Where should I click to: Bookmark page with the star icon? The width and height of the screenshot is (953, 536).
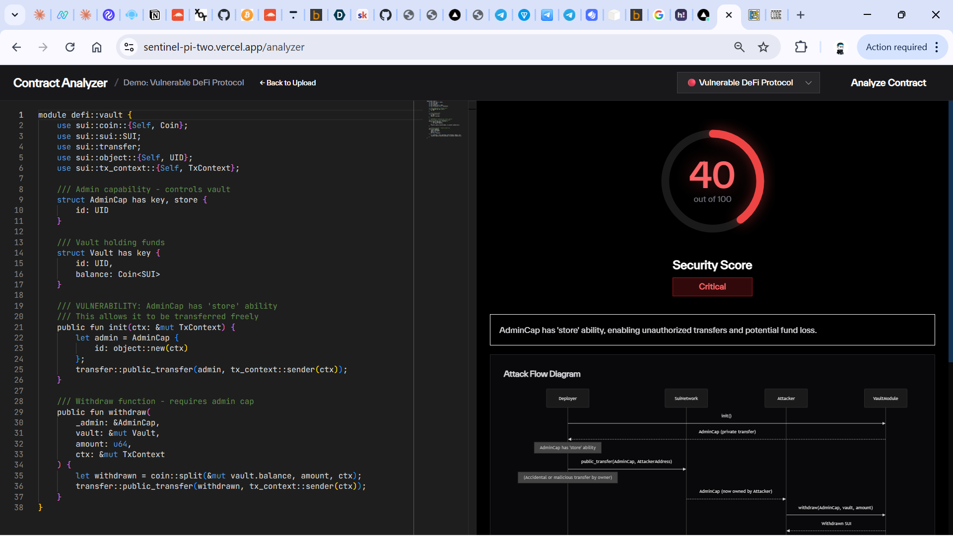pyautogui.click(x=763, y=47)
